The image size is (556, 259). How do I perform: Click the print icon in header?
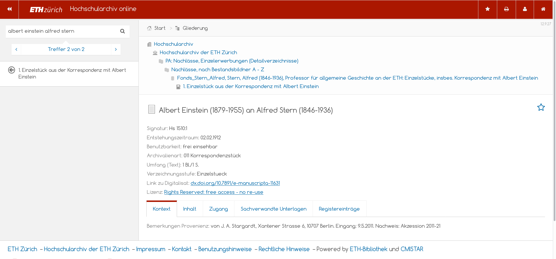506,9
